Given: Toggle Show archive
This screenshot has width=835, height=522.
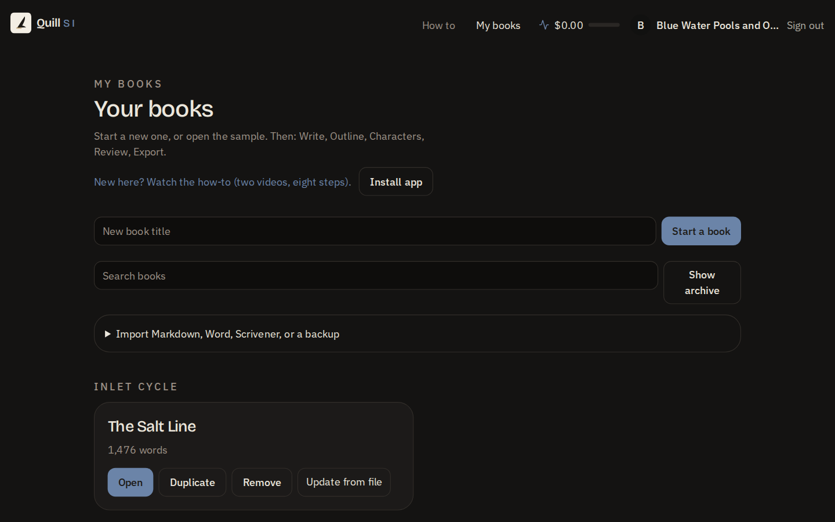Looking at the screenshot, I should point(702,282).
